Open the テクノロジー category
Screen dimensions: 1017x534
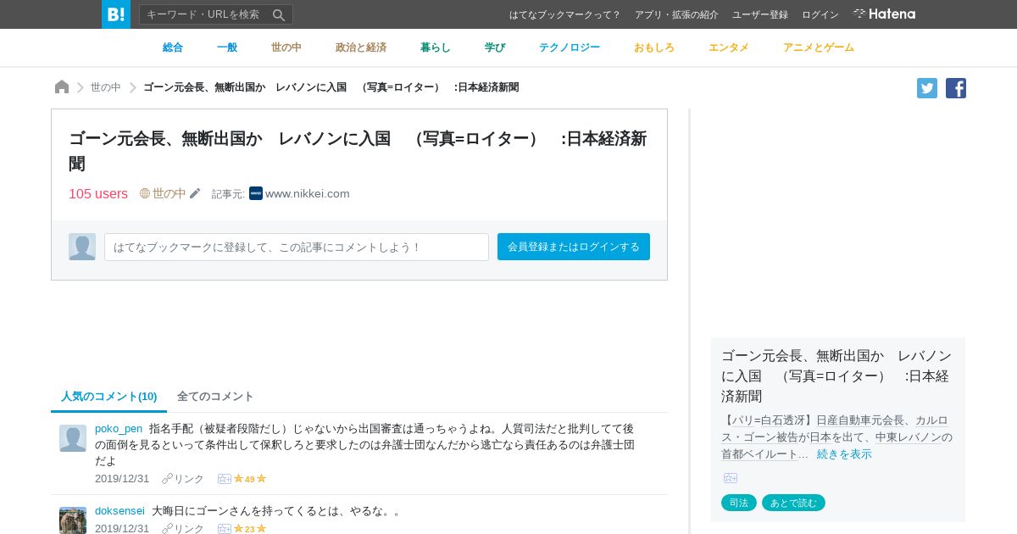[570, 47]
